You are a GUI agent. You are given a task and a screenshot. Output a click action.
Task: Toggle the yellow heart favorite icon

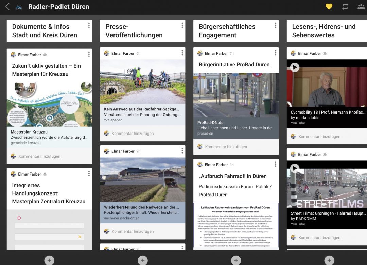coord(329,7)
